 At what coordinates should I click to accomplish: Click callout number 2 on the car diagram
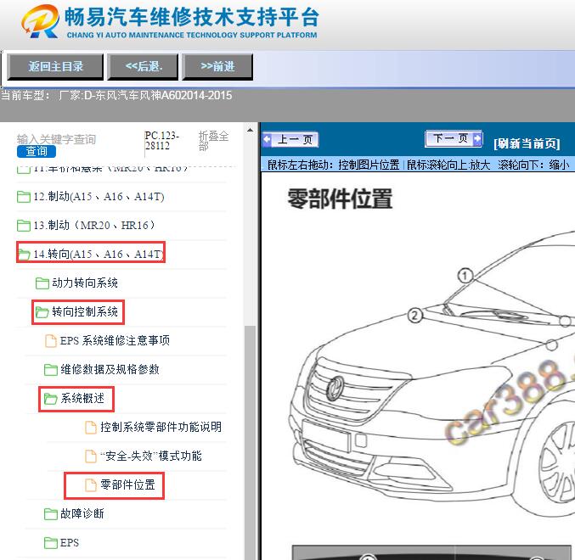coord(414,316)
